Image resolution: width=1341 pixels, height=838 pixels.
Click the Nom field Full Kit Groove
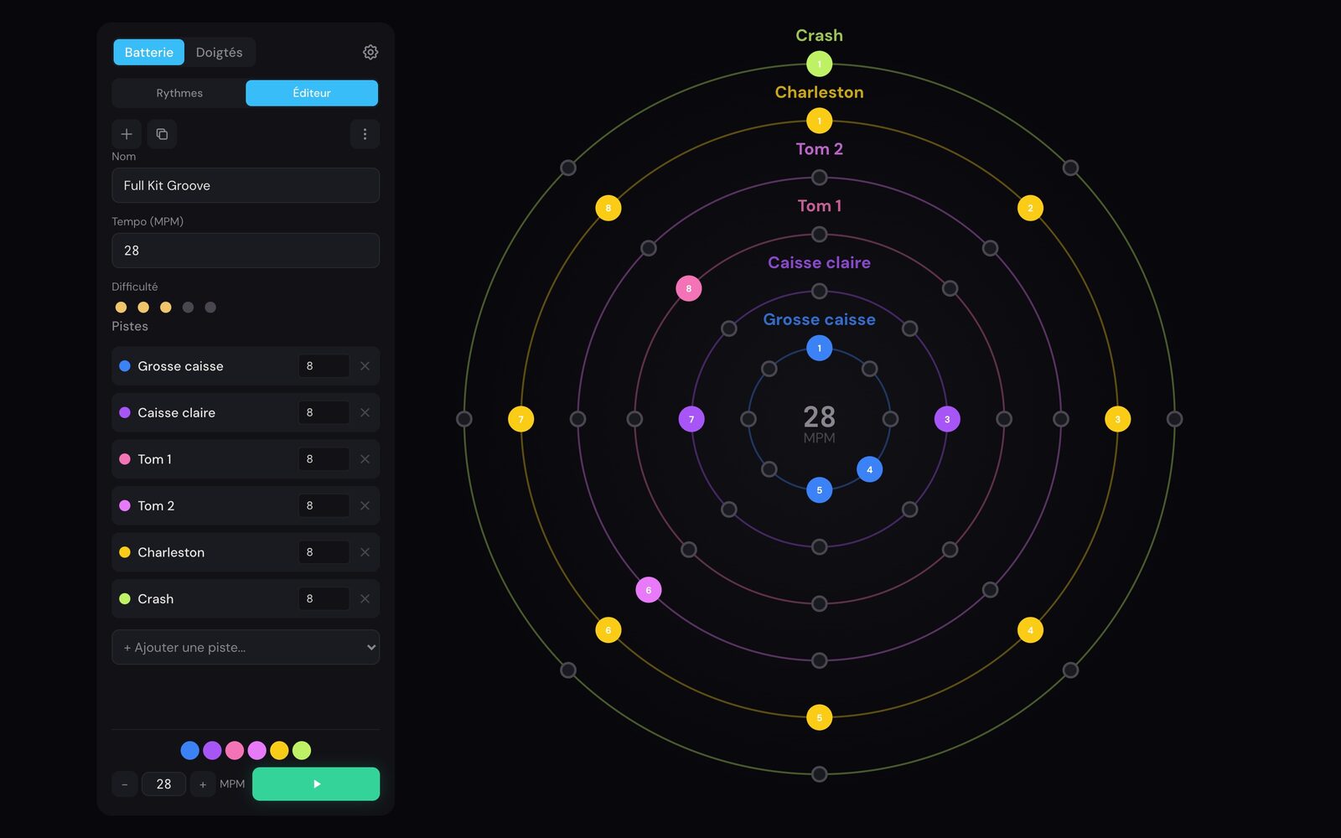click(246, 185)
